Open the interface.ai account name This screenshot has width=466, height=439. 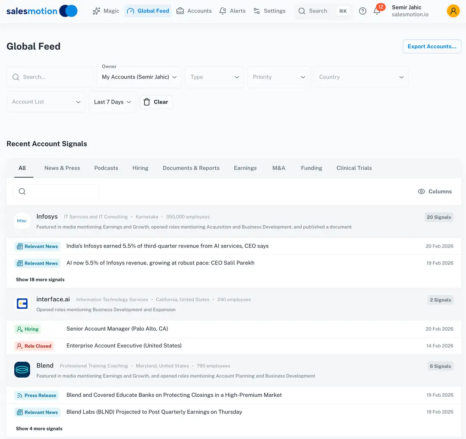coord(53,299)
